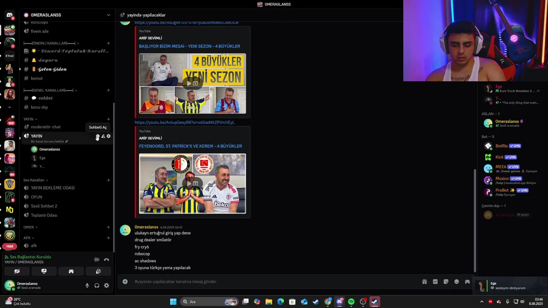Add a channel to the AFK category

(x=108, y=238)
